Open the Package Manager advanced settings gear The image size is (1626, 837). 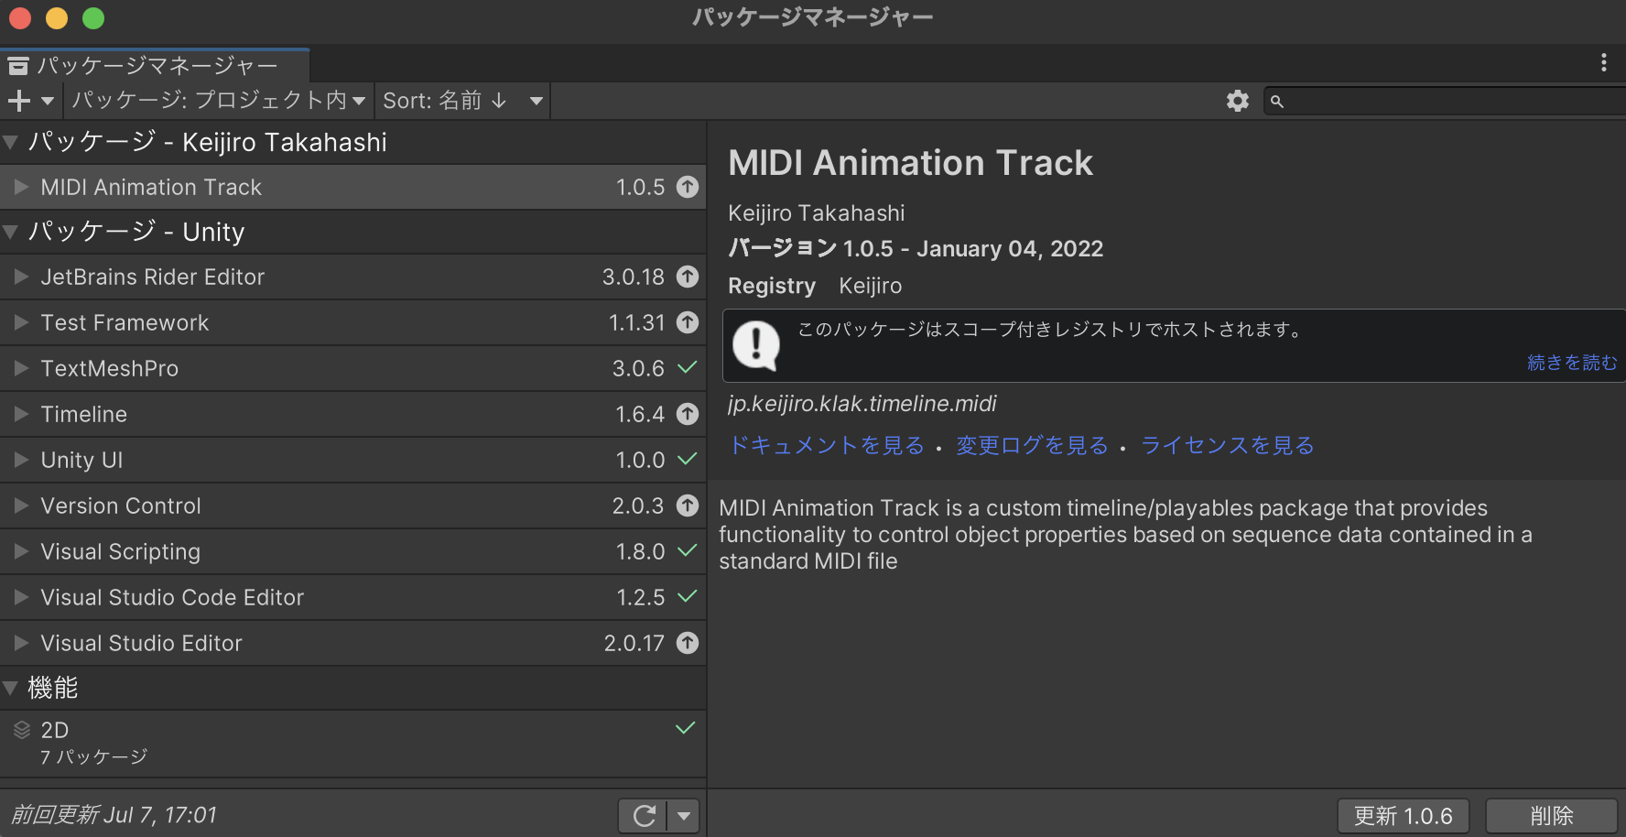click(x=1238, y=101)
